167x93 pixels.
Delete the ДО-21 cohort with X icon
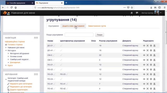point(147,46)
